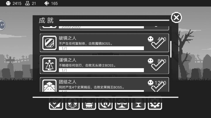Image resolution: width=211 pixels, height=118 pixels.
Task: Click the 谨慎之人 warning achievement icon
Action: pos(50,65)
